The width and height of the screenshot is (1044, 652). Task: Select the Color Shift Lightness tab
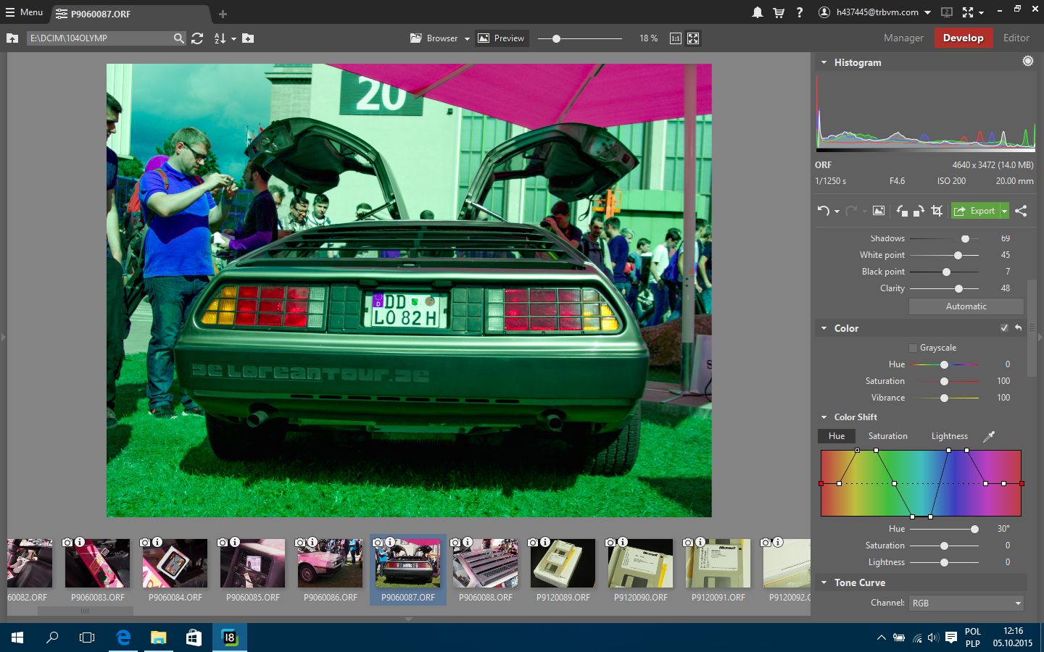[x=949, y=436]
